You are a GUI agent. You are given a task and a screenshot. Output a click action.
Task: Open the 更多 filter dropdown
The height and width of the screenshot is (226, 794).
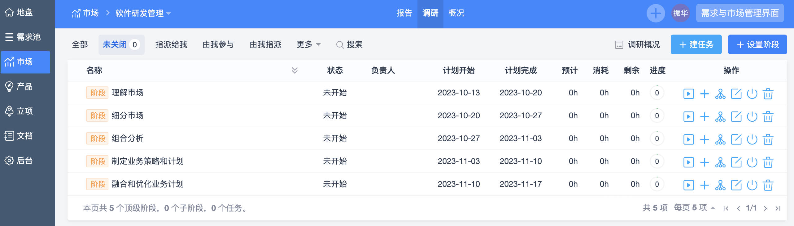tap(308, 45)
